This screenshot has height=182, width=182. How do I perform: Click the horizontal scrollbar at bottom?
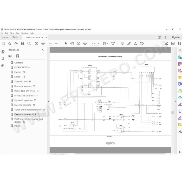[x=120, y=154]
